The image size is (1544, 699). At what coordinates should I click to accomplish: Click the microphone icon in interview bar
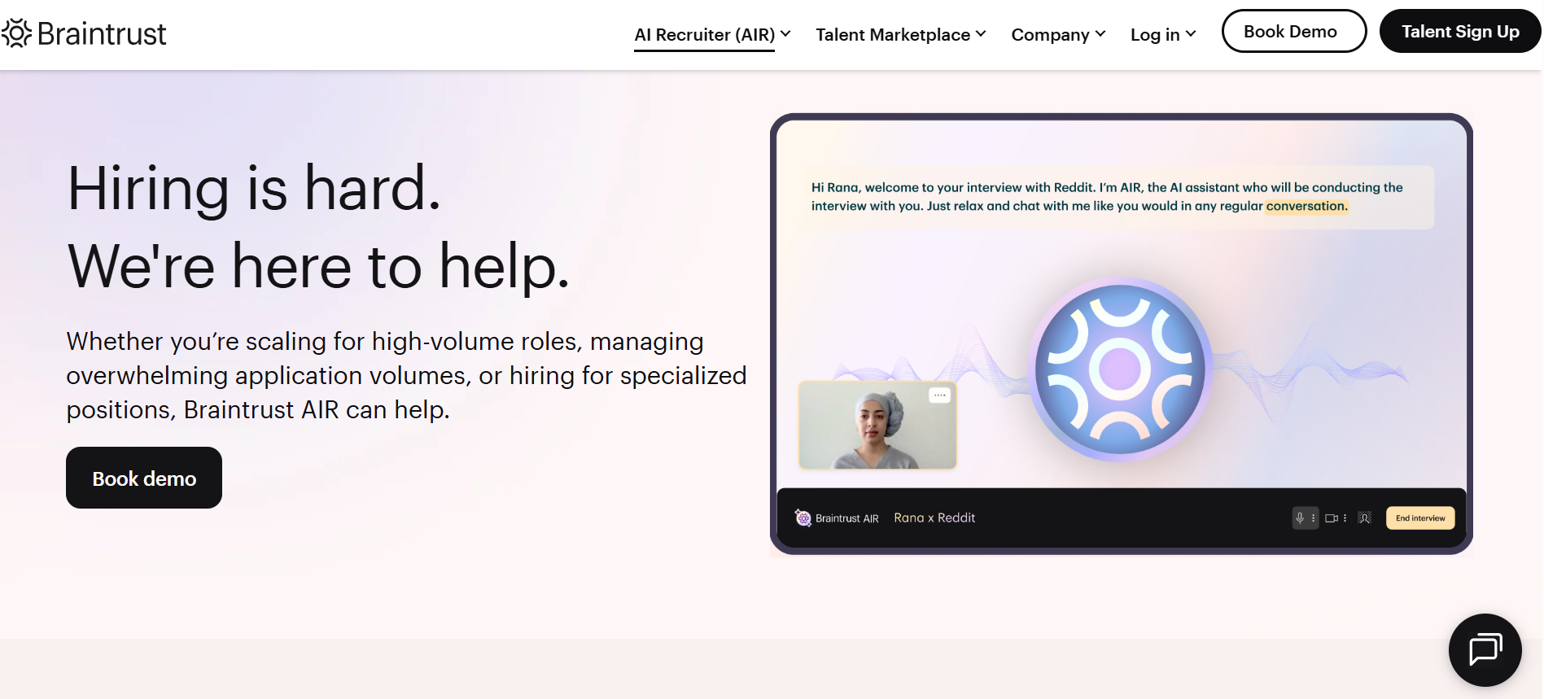point(1300,518)
